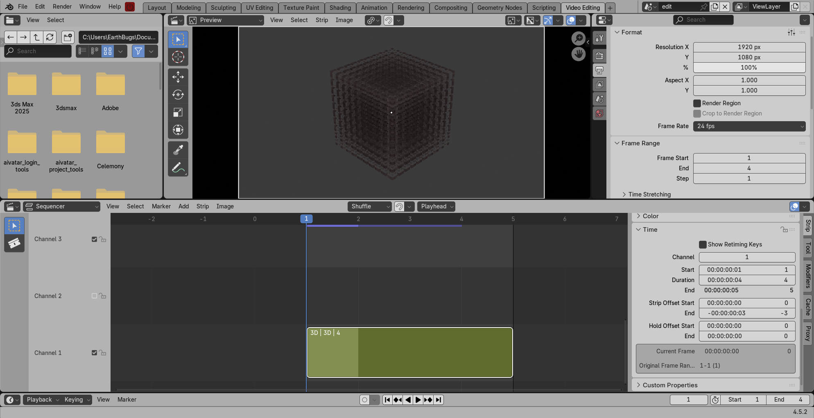
Task: Select the Rotate tool in preview toolbar
Action: tap(178, 95)
